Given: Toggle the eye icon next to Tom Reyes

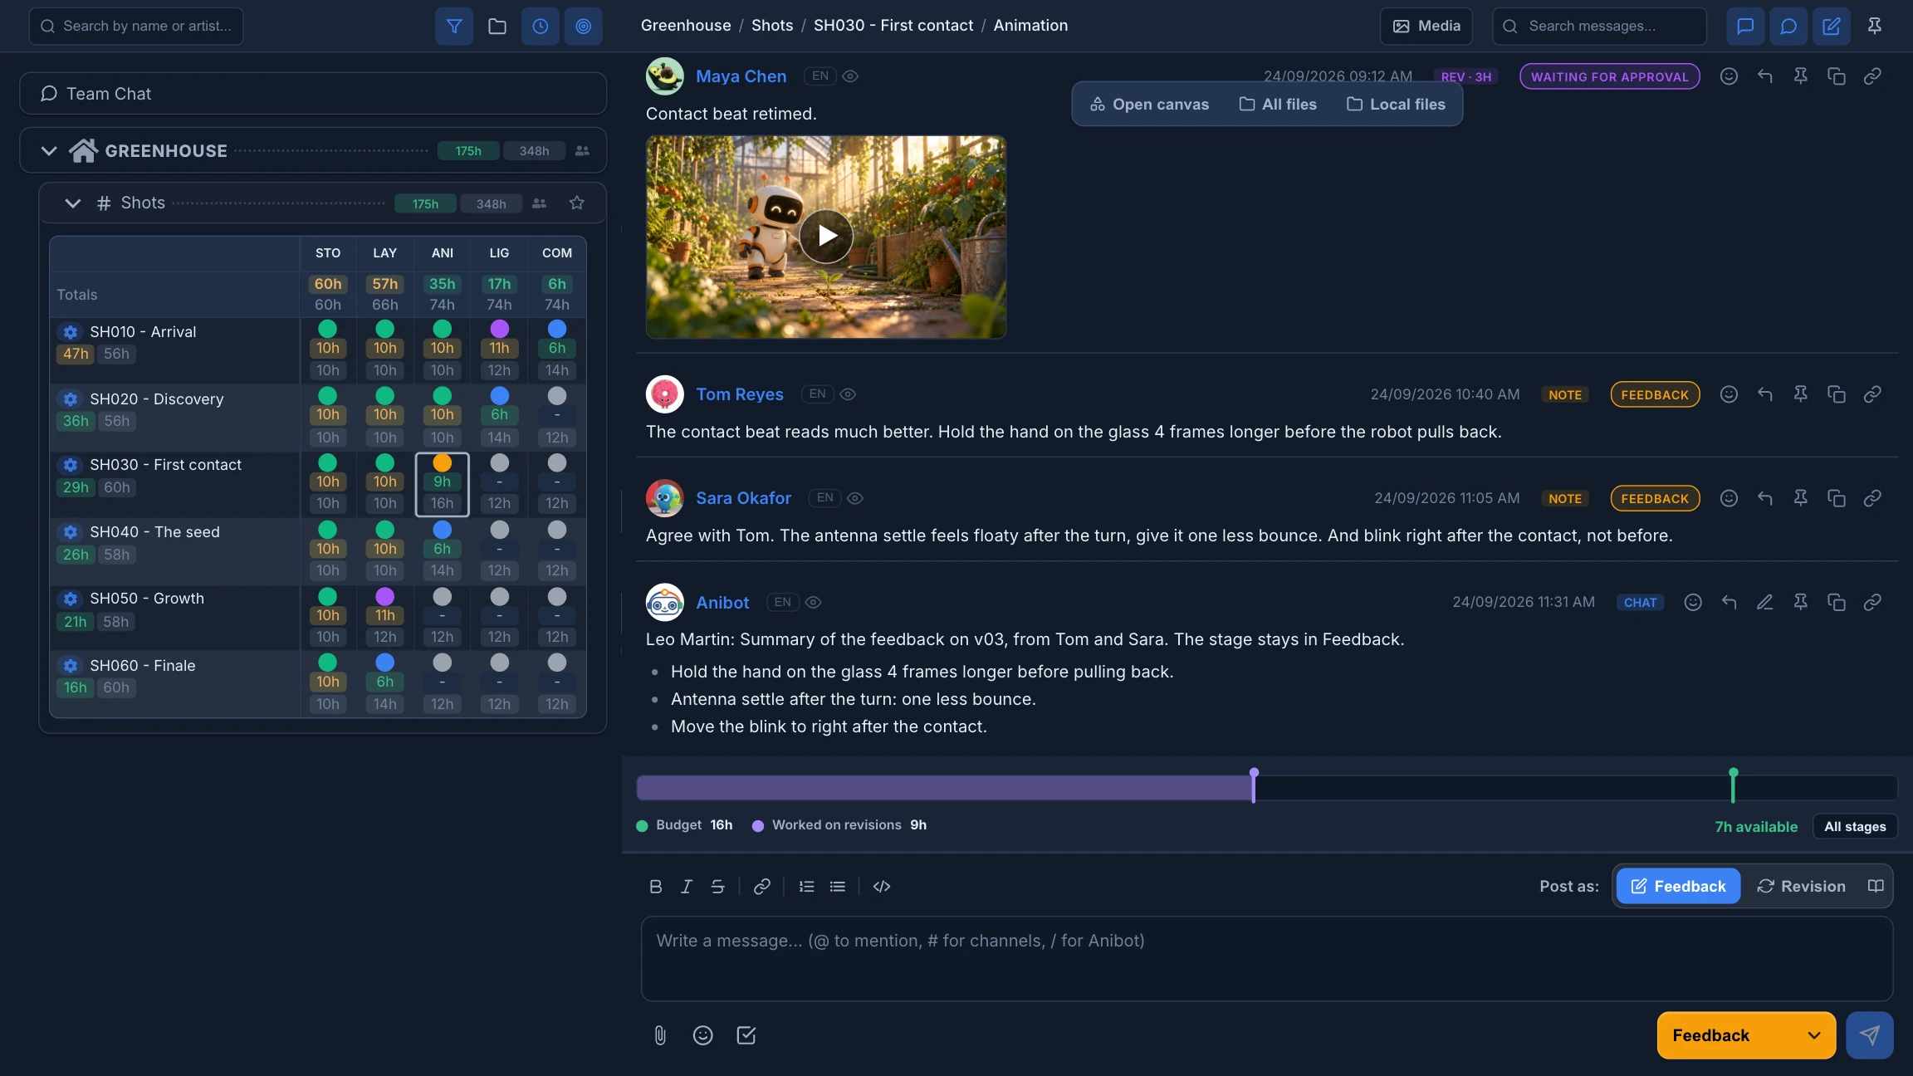Looking at the screenshot, I should click(x=848, y=394).
